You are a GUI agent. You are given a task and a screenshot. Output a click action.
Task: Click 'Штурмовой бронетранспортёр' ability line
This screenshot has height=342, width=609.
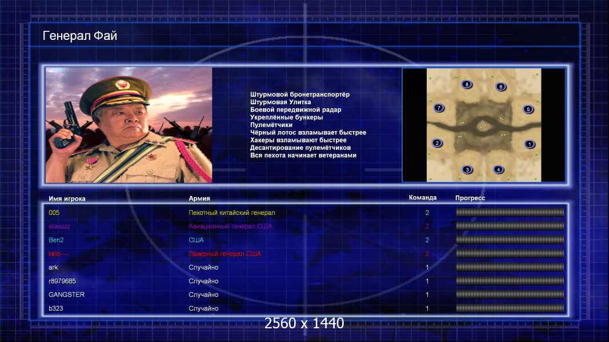click(x=300, y=95)
